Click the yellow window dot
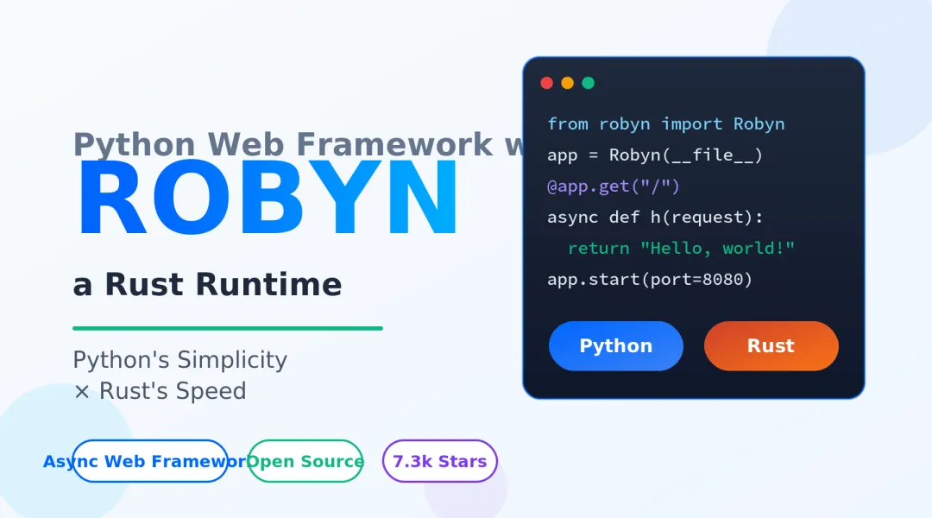 (568, 83)
